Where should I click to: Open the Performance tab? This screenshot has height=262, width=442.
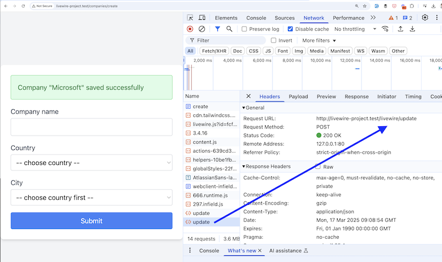click(349, 18)
